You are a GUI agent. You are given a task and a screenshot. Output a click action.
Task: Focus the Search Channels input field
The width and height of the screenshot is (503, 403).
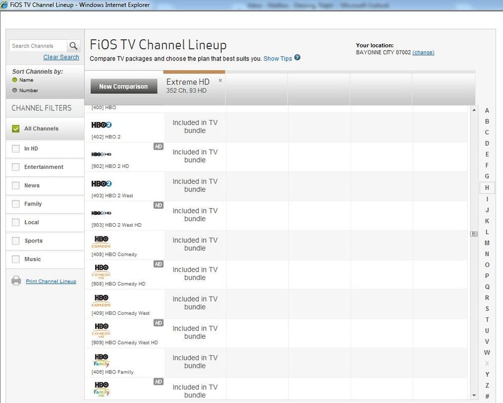click(x=38, y=46)
